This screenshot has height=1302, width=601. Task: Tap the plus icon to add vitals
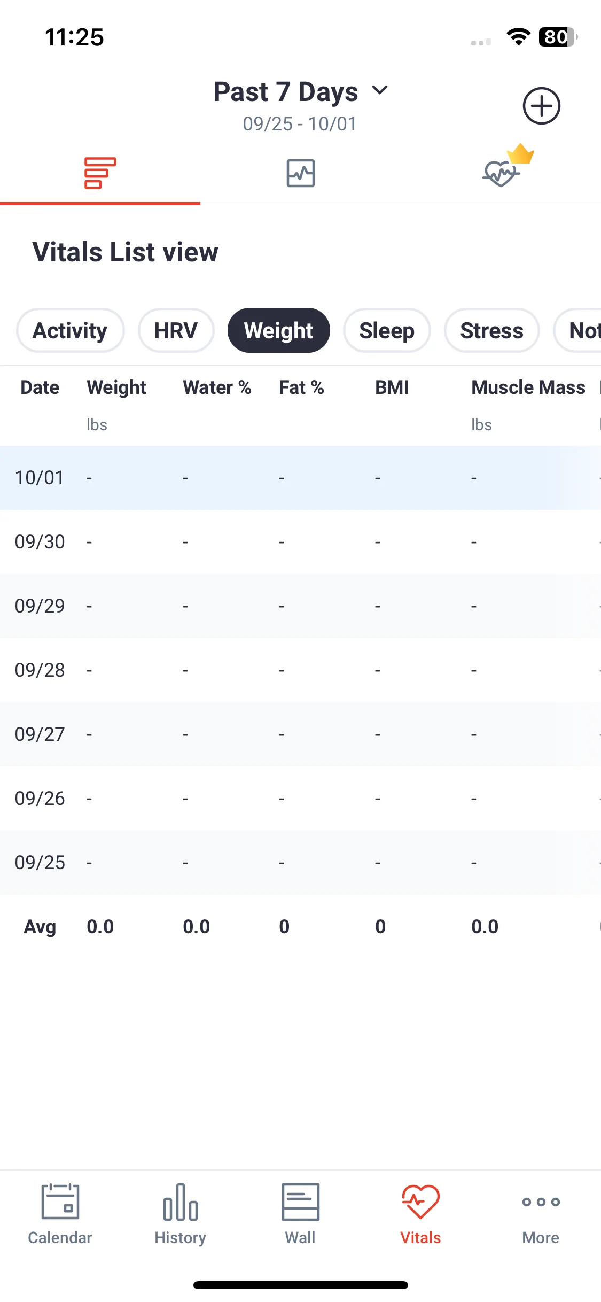(541, 106)
